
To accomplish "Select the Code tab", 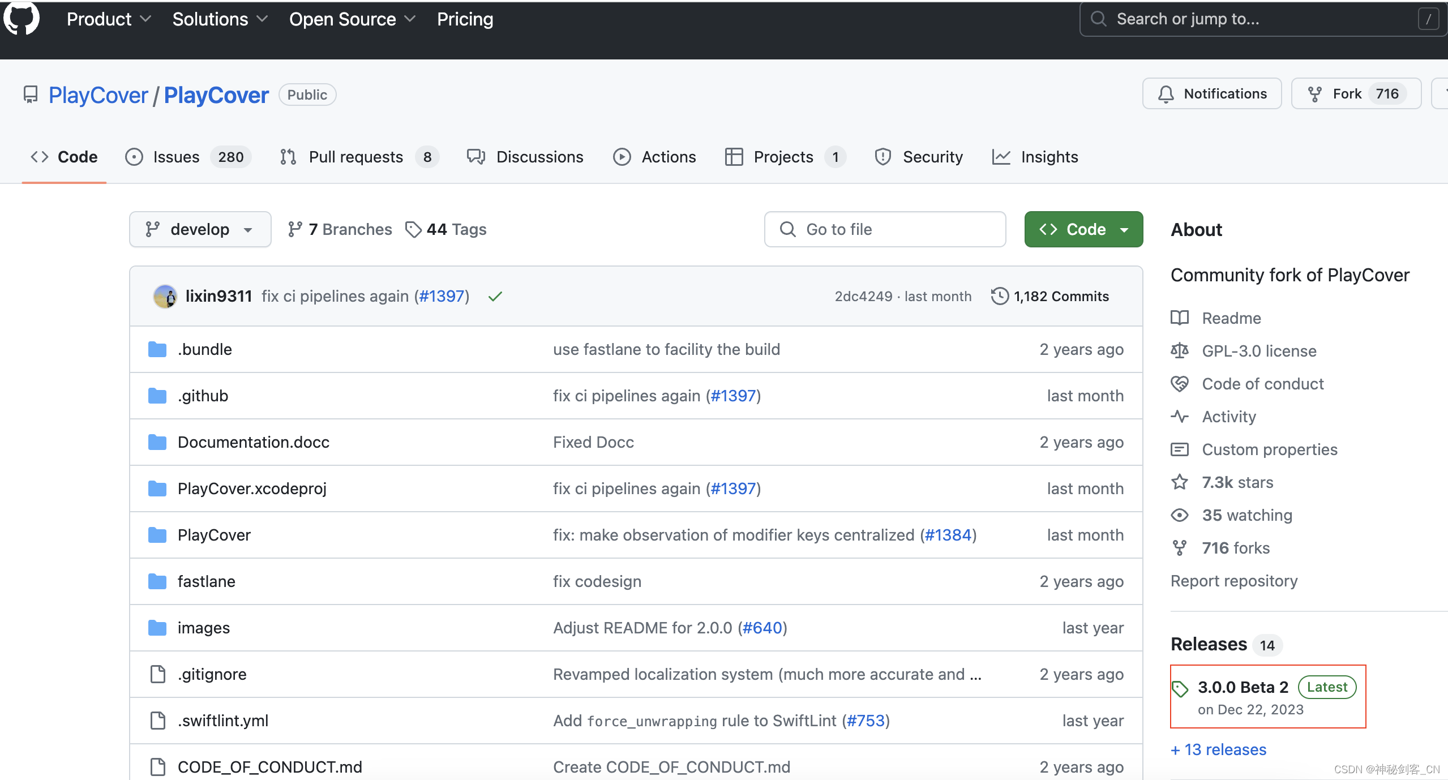I will point(64,157).
